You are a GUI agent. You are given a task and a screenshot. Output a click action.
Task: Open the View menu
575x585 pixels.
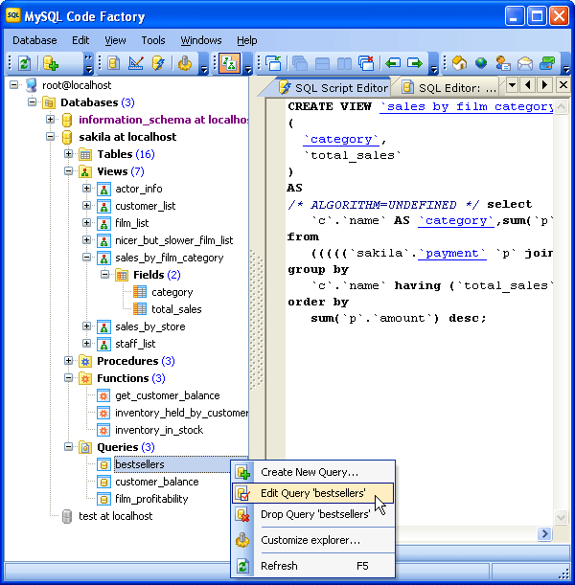tap(115, 40)
